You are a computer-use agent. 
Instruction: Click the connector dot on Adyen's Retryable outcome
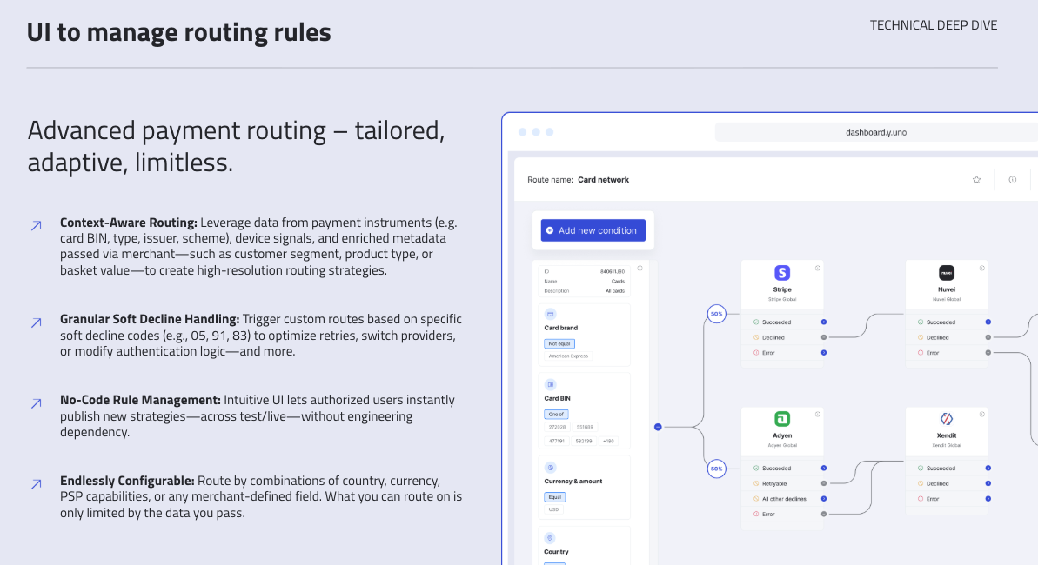[823, 482]
